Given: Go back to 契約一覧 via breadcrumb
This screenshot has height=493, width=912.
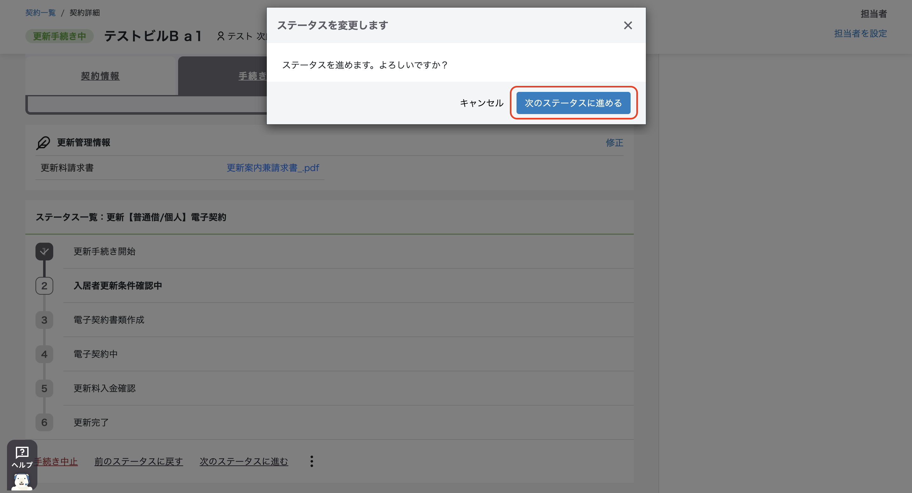Looking at the screenshot, I should [x=40, y=13].
